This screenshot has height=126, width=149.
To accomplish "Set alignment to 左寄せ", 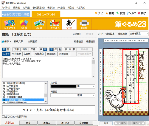I will pos(6,54).
